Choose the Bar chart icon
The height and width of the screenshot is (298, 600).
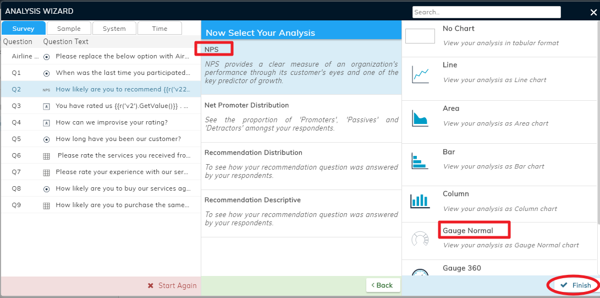(x=420, y=161)
